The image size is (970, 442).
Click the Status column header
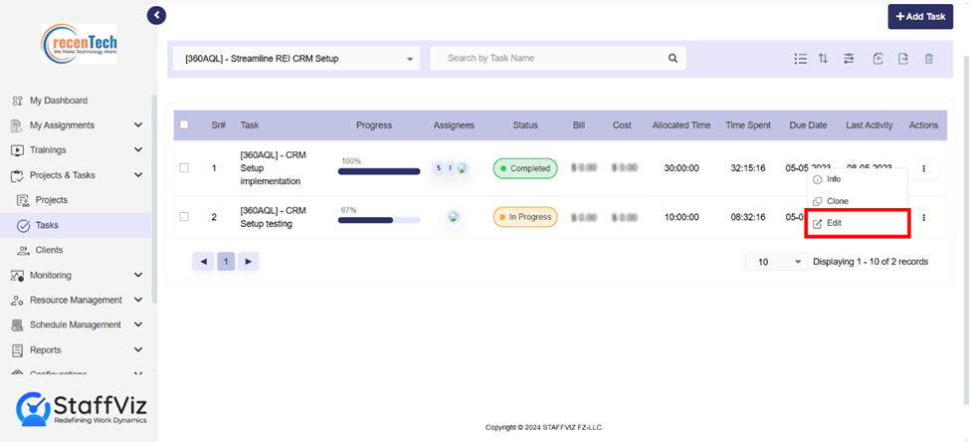coord(525,125)
